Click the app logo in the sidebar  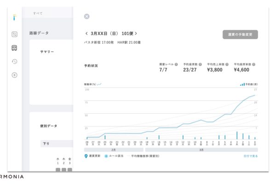tap(14, 17)
